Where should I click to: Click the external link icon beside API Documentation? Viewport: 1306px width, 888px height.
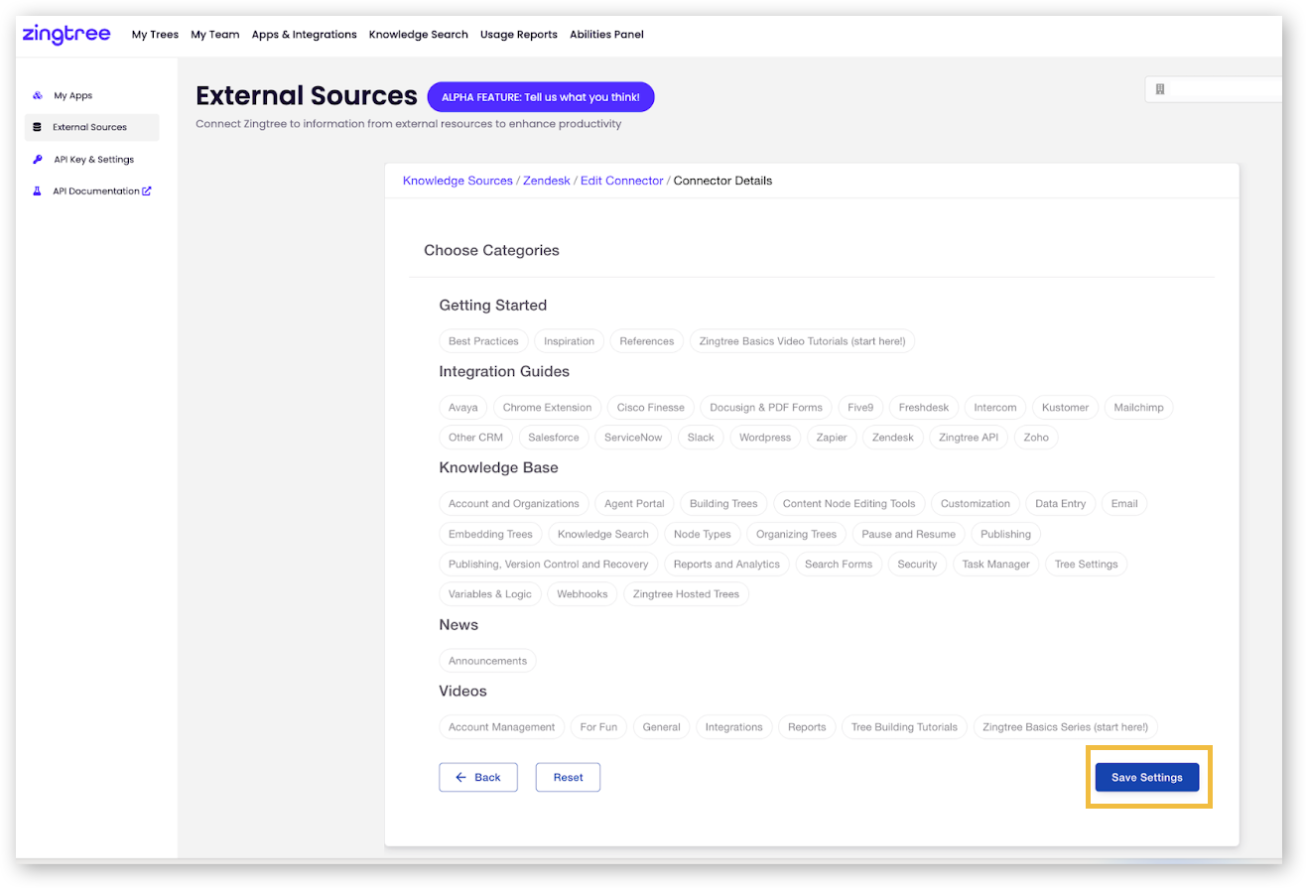pos(147,190)
